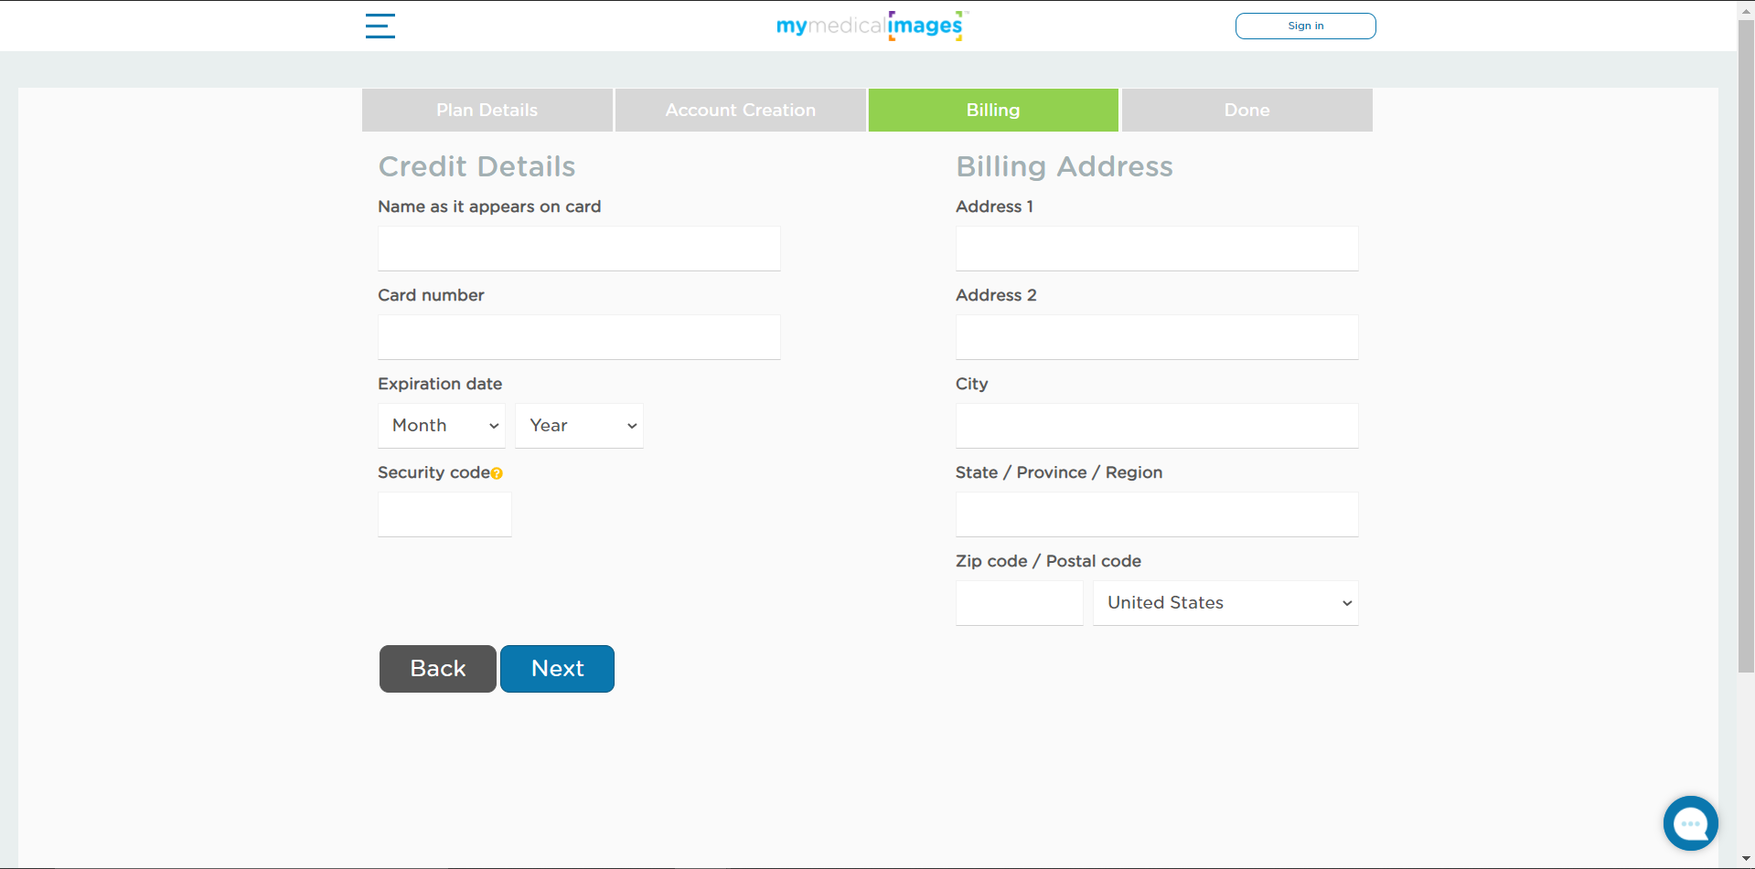Open the chat support bubble
Image resolution: width=1755 pixels, height=869 pixels.
[x=1690, y=823]
